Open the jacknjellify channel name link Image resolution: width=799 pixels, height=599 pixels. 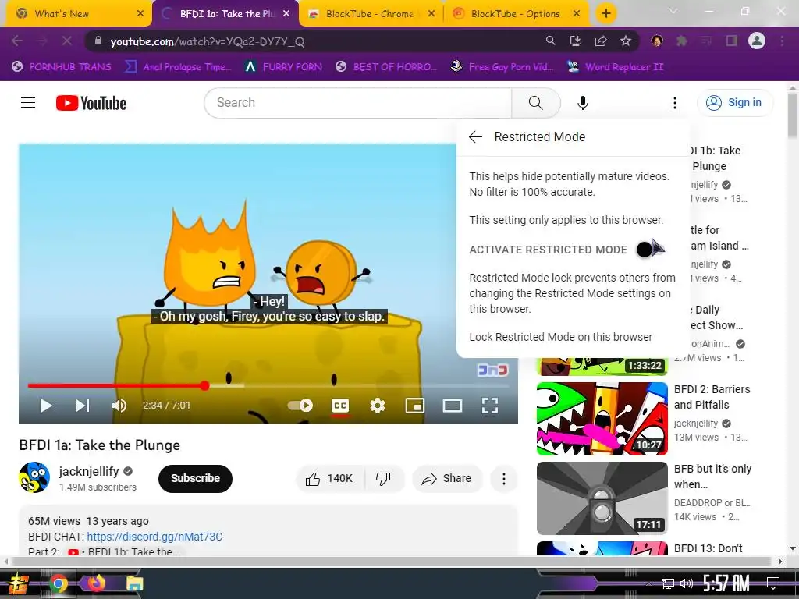pos(89,471)
